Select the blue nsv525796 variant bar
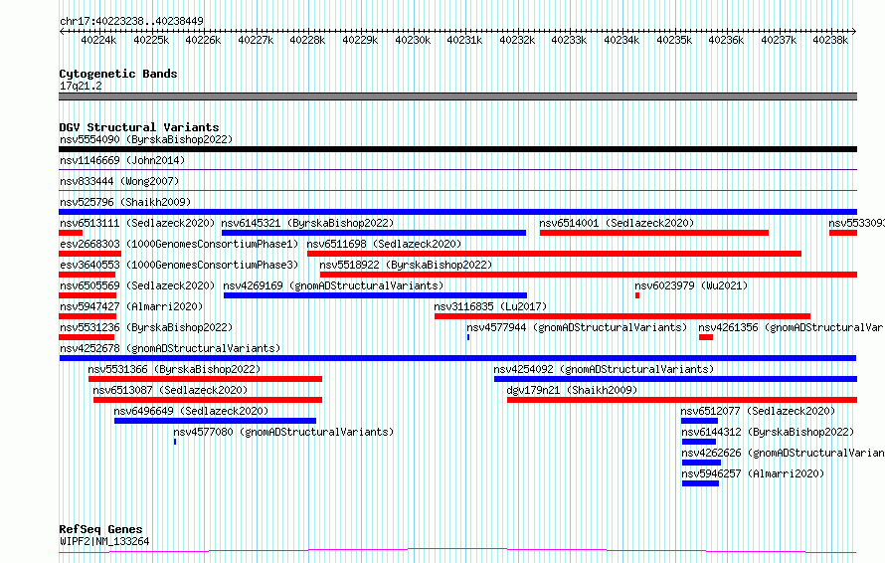This screenshot has width=885, height=563. pos(457,212)
